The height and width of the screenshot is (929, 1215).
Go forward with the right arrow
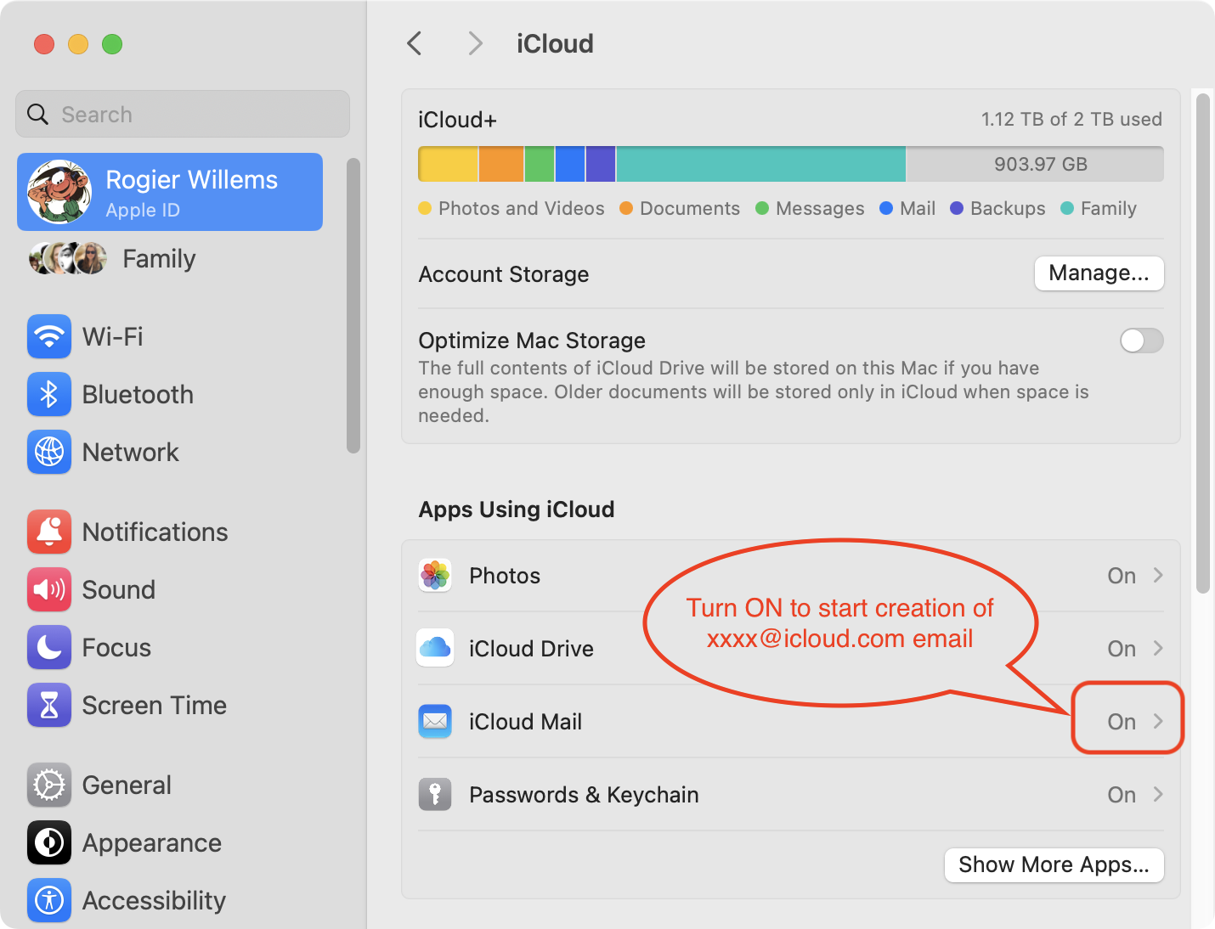[x=475, y=43]
